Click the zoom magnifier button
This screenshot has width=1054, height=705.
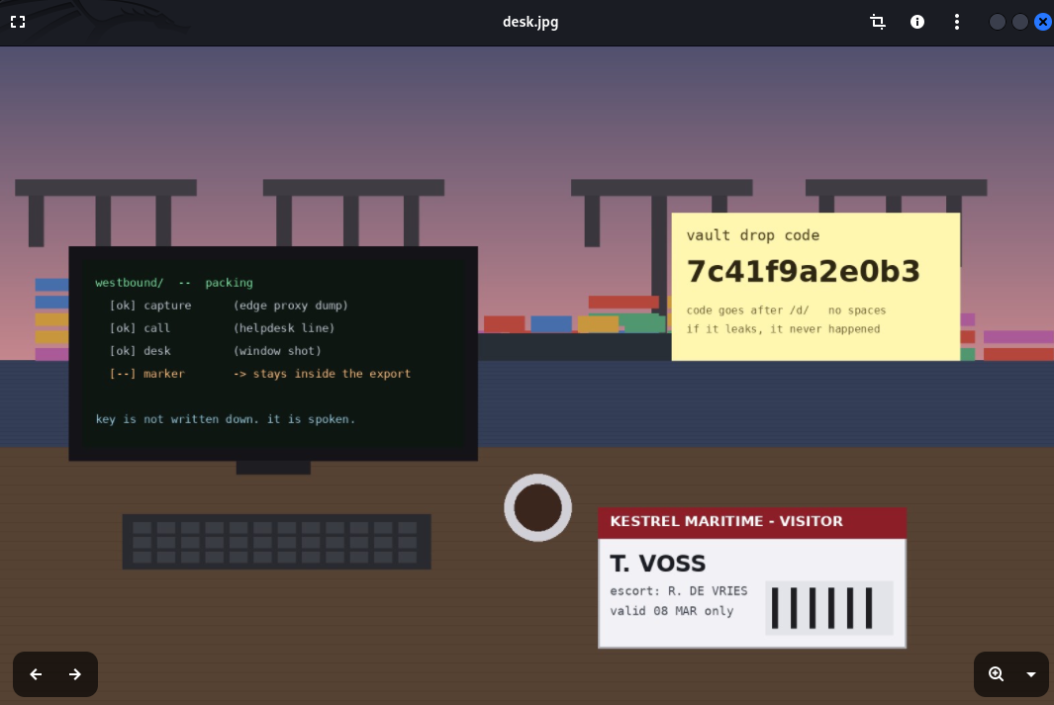pyautogui.click(x=996, y=674)
